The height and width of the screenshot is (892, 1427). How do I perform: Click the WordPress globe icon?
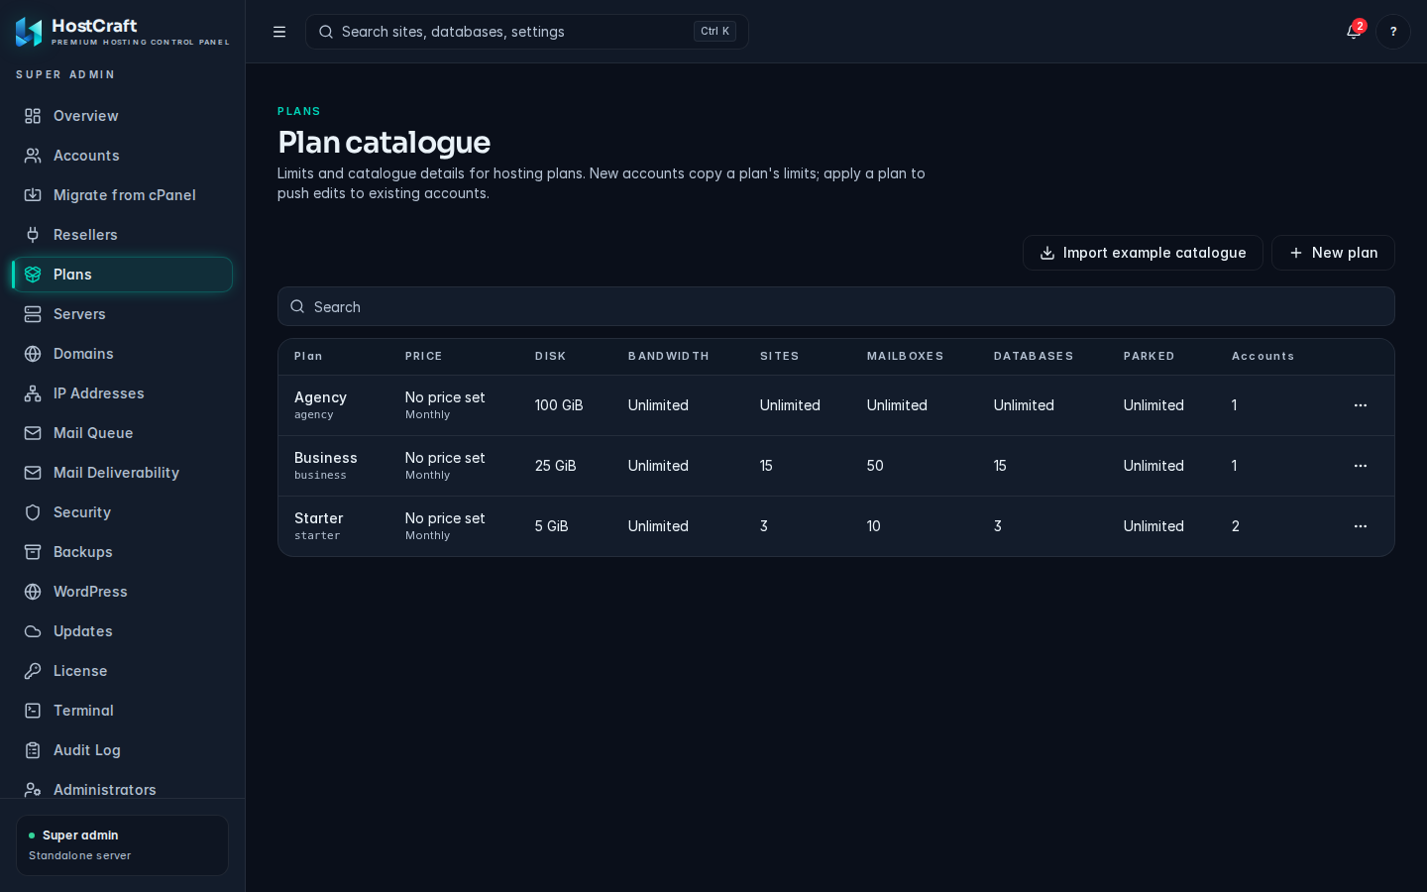pyautogui.click(x=33, y=592)
